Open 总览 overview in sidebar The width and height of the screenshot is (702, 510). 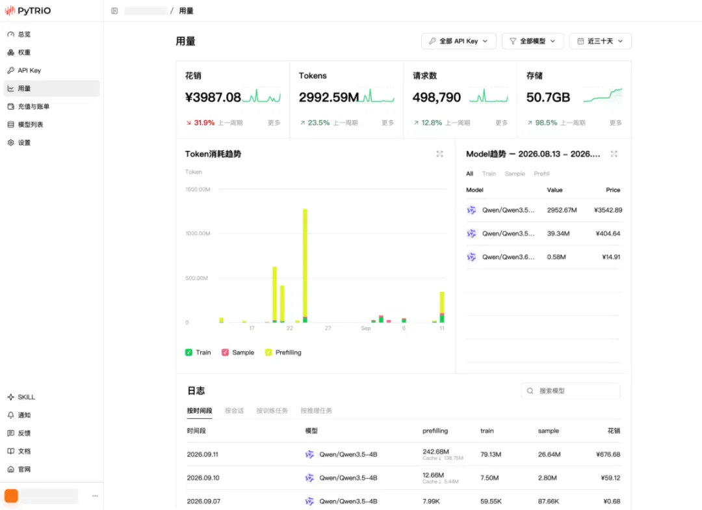click(51, 34)
